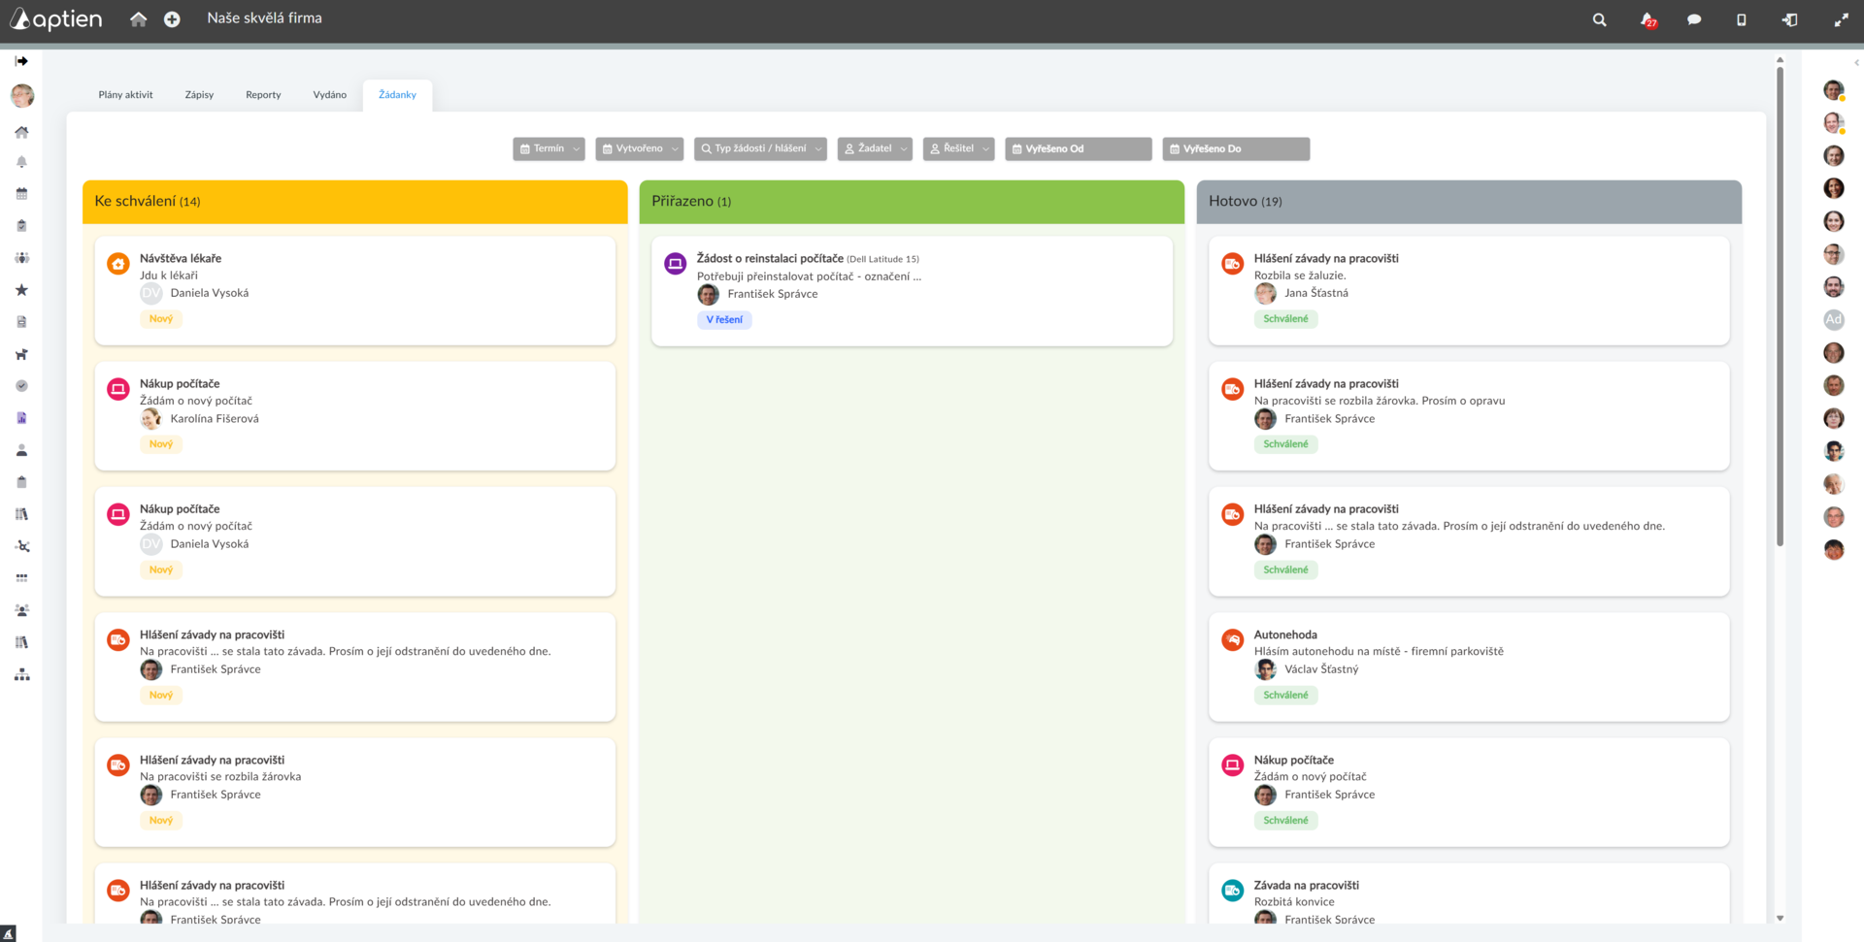Viewport: 1864px width, 942px height.
Task: Click the Vyřešeno Od date field
Action: (1079, 148)
